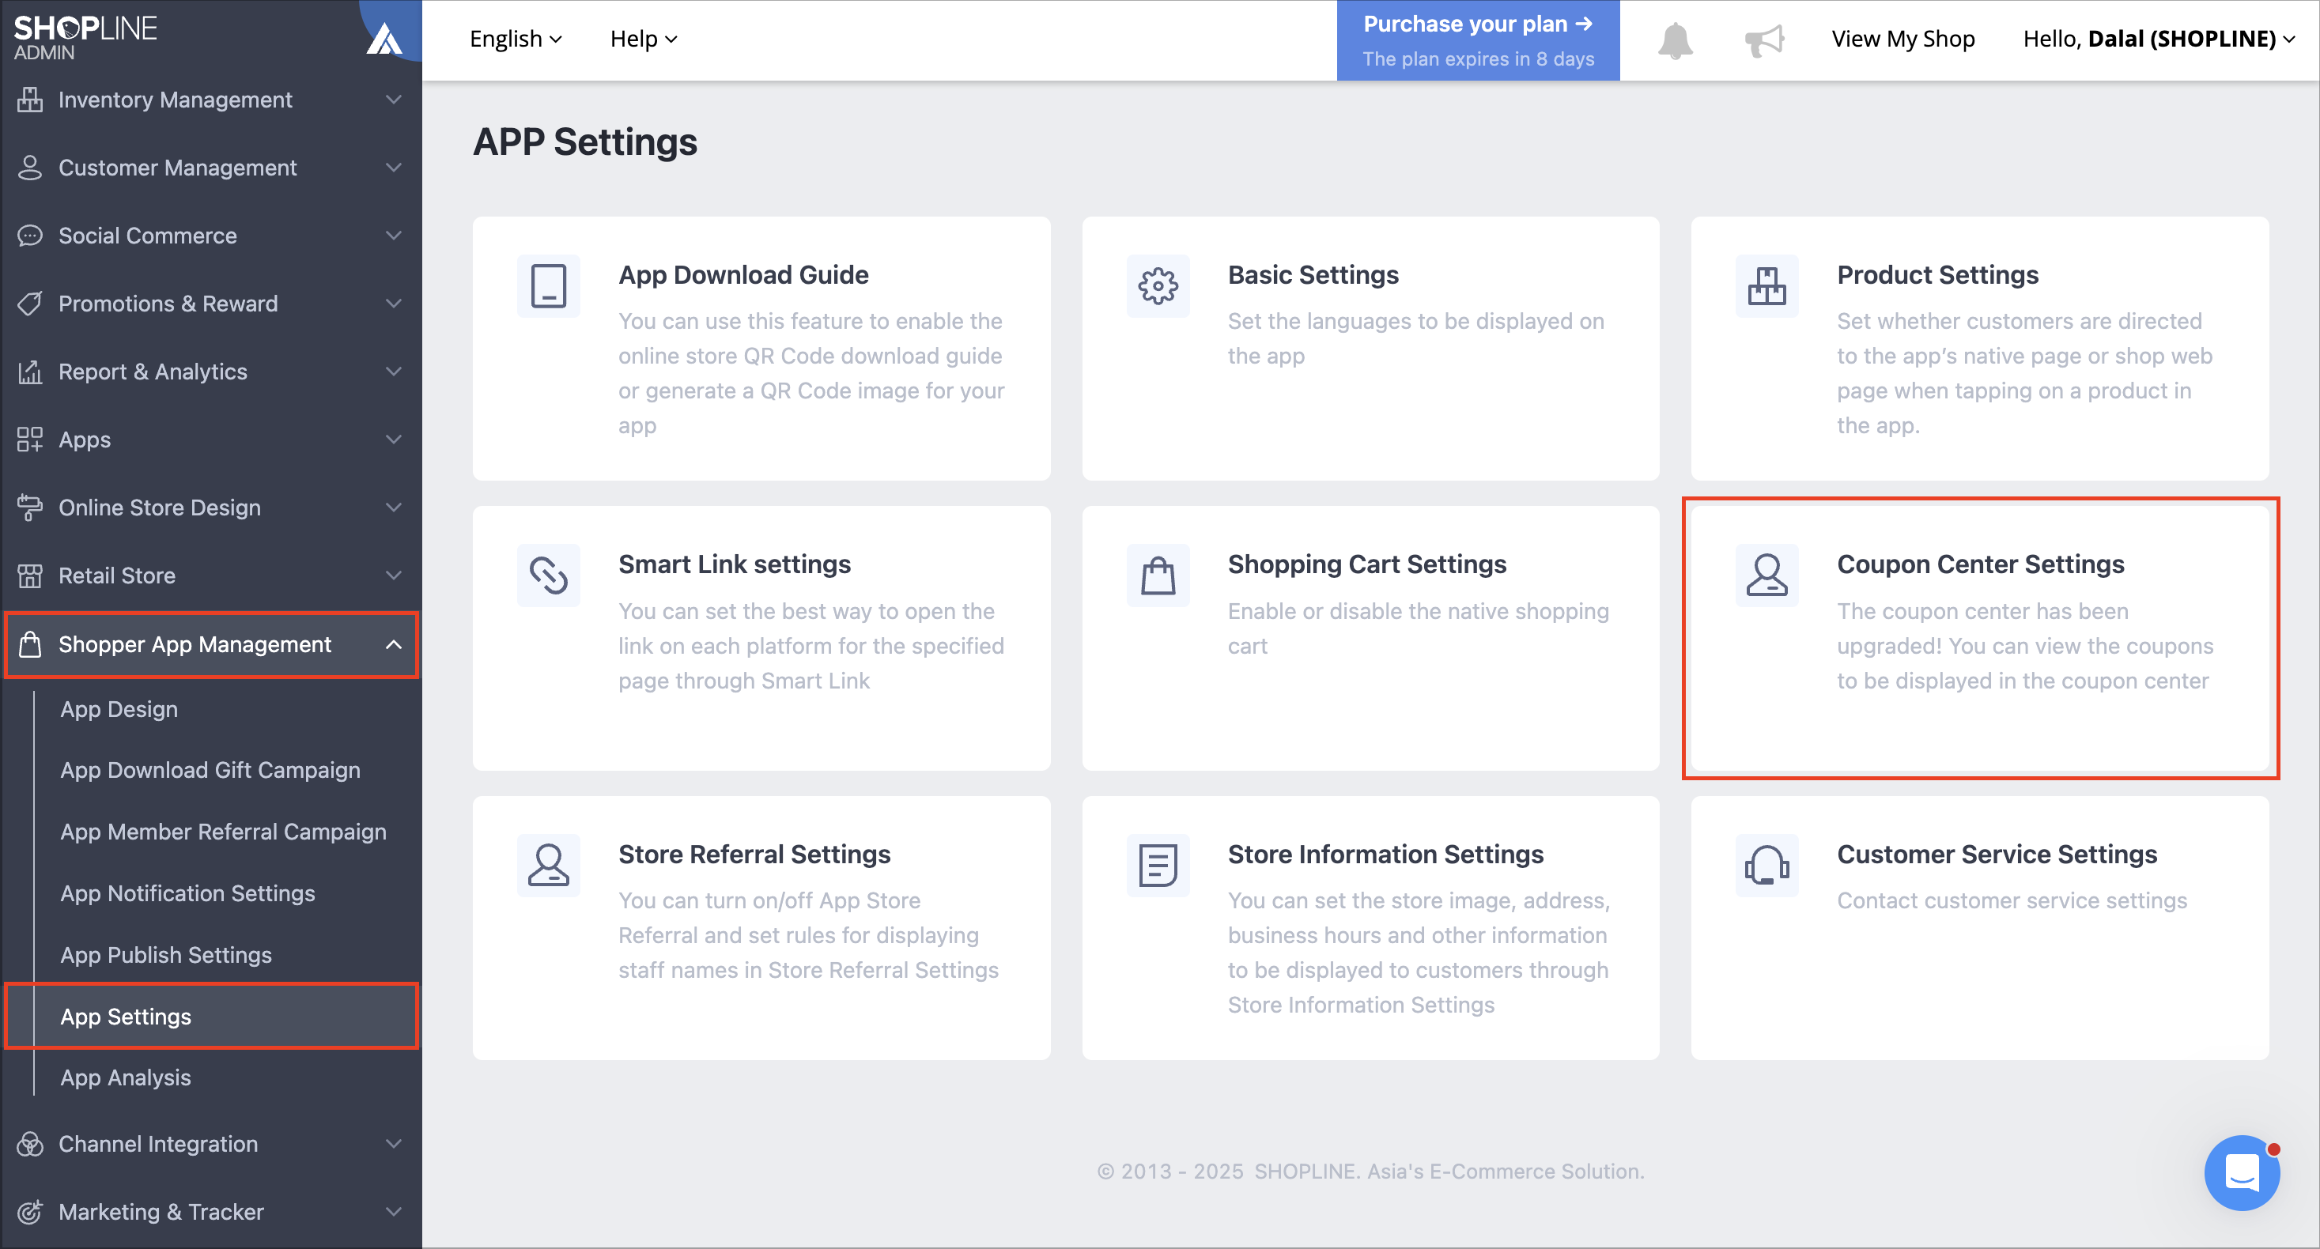This screenshot has height=1249, width=2320.
Task: Click the Apps grid icon
Action: point(30,440)
